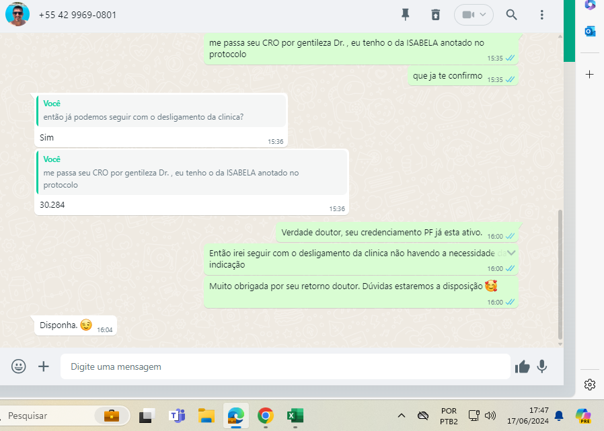Expand message options chevron on green bubble
The height and width of the screenshot is (431, 604).
tap(511, 253)
